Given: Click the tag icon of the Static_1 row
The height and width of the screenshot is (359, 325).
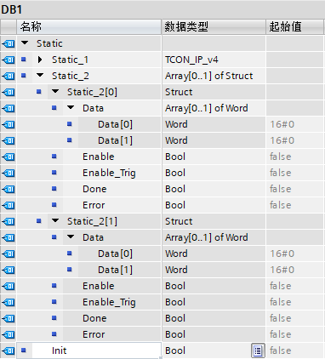Looking at the screenshot, I should pos(9,60).
